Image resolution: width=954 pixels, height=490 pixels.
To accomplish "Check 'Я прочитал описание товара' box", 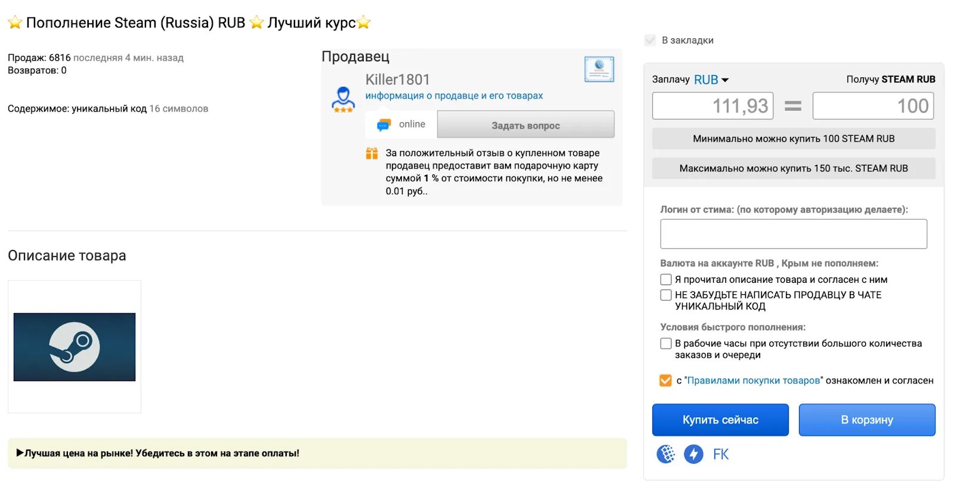I will [x=666, y=279].
